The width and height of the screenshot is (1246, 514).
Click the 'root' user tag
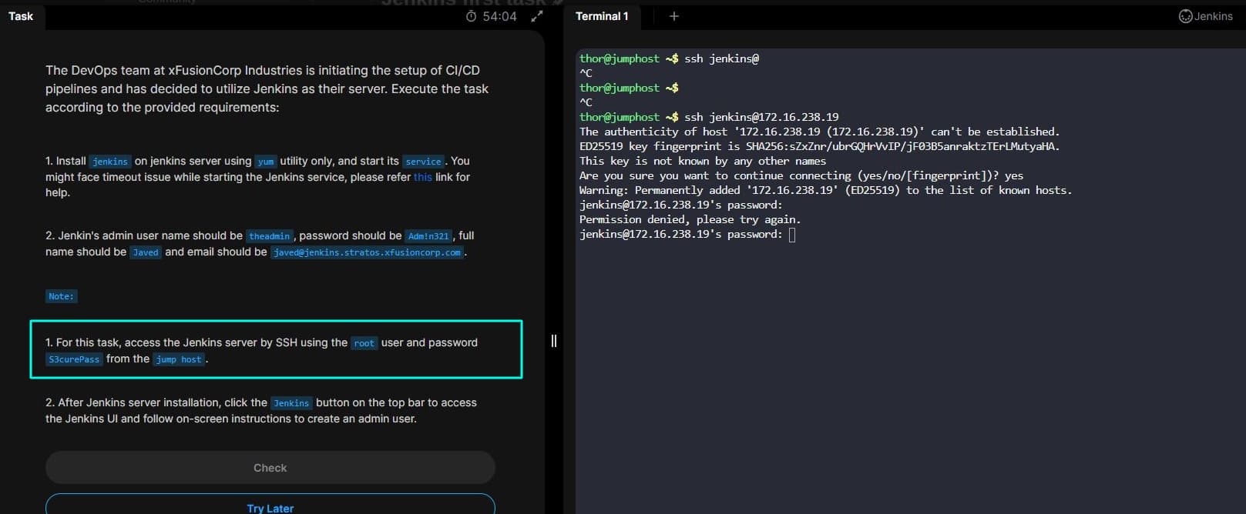point(364,343)
